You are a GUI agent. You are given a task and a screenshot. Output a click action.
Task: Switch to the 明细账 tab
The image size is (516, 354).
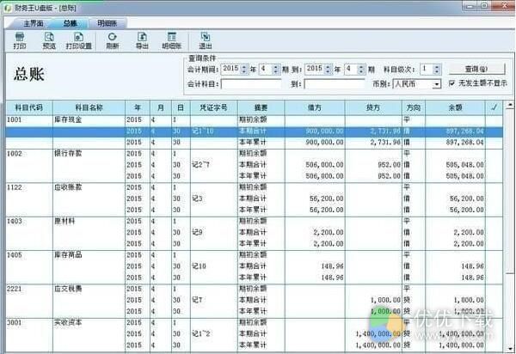(107, 23)
